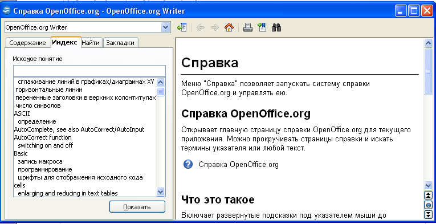
Task: Close the help window
Action: point(427,11)
